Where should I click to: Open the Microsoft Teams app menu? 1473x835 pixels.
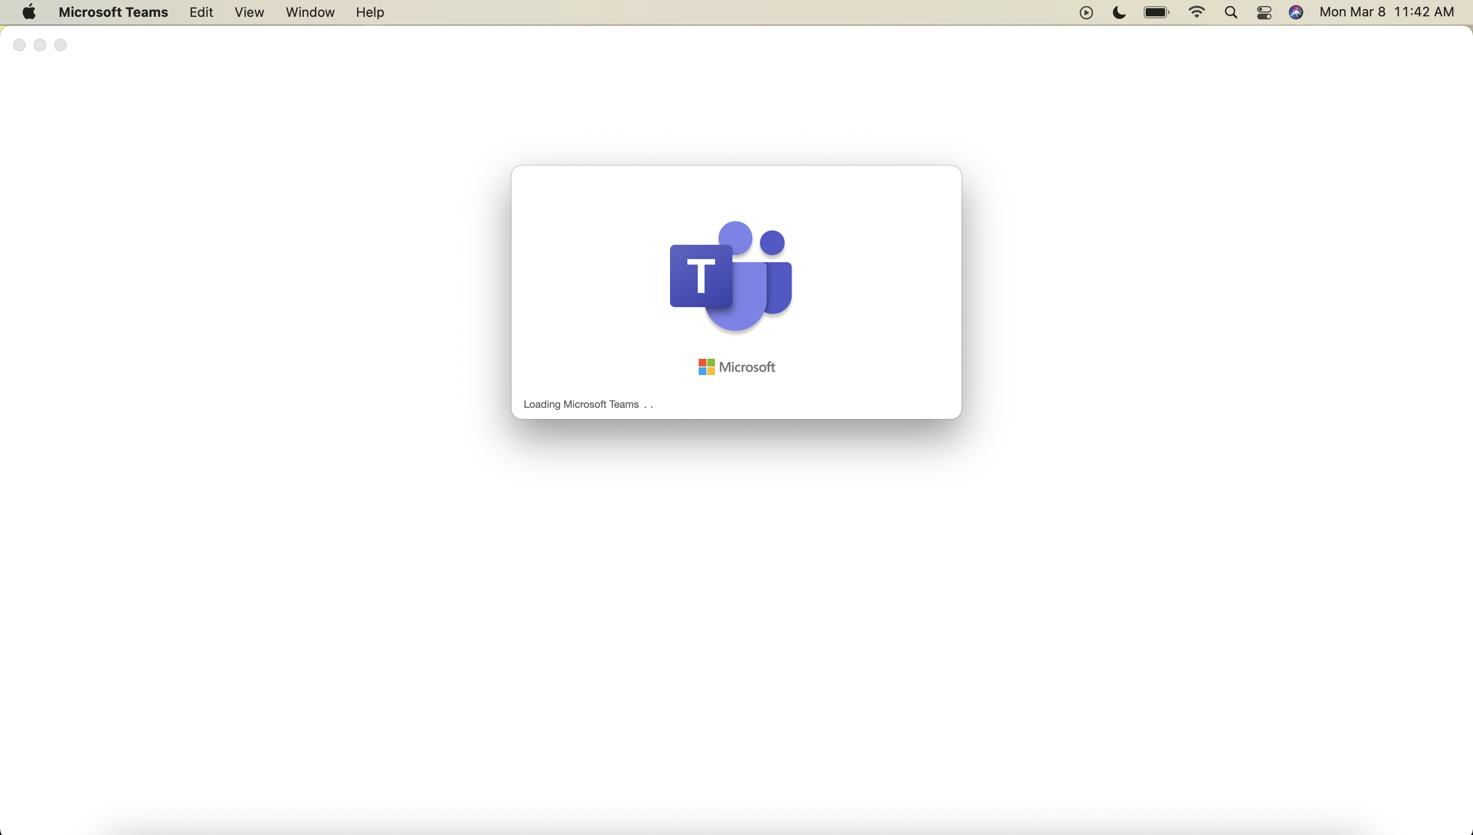pos(113,12)
